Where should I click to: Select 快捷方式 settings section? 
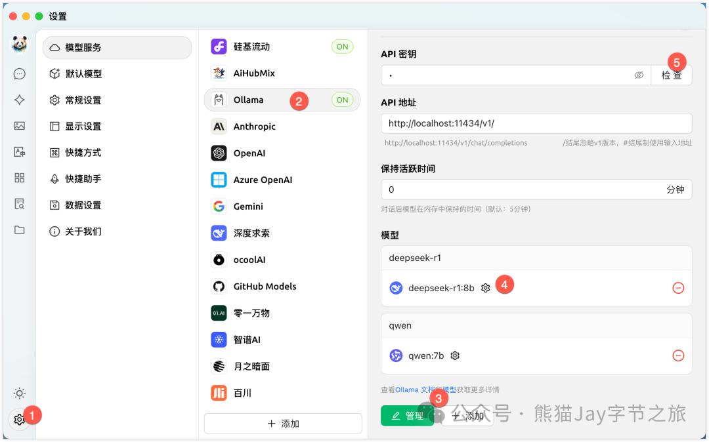click(117, 153)
